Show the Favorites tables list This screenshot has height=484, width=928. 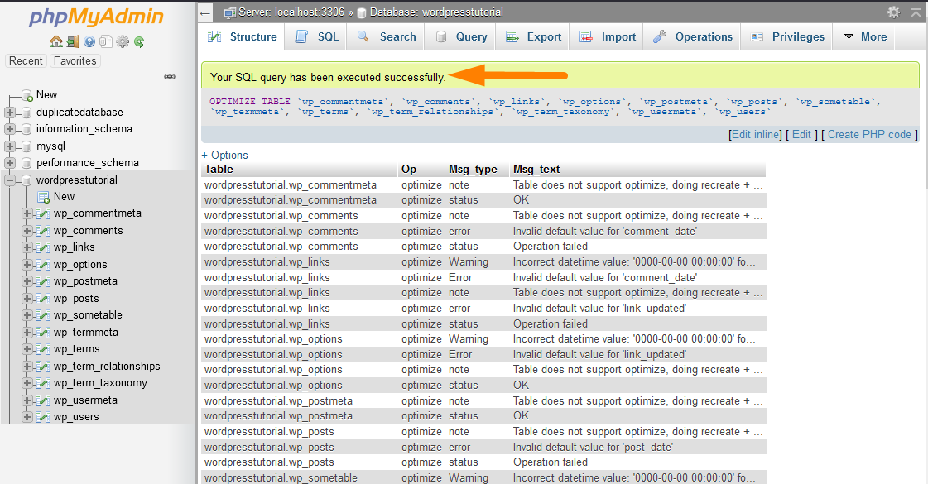point(75,61)
